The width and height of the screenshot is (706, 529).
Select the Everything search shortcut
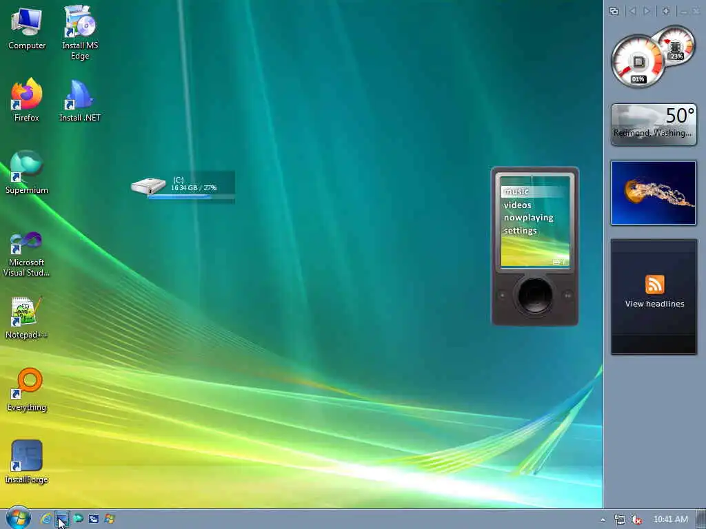(x=27, y=390)
